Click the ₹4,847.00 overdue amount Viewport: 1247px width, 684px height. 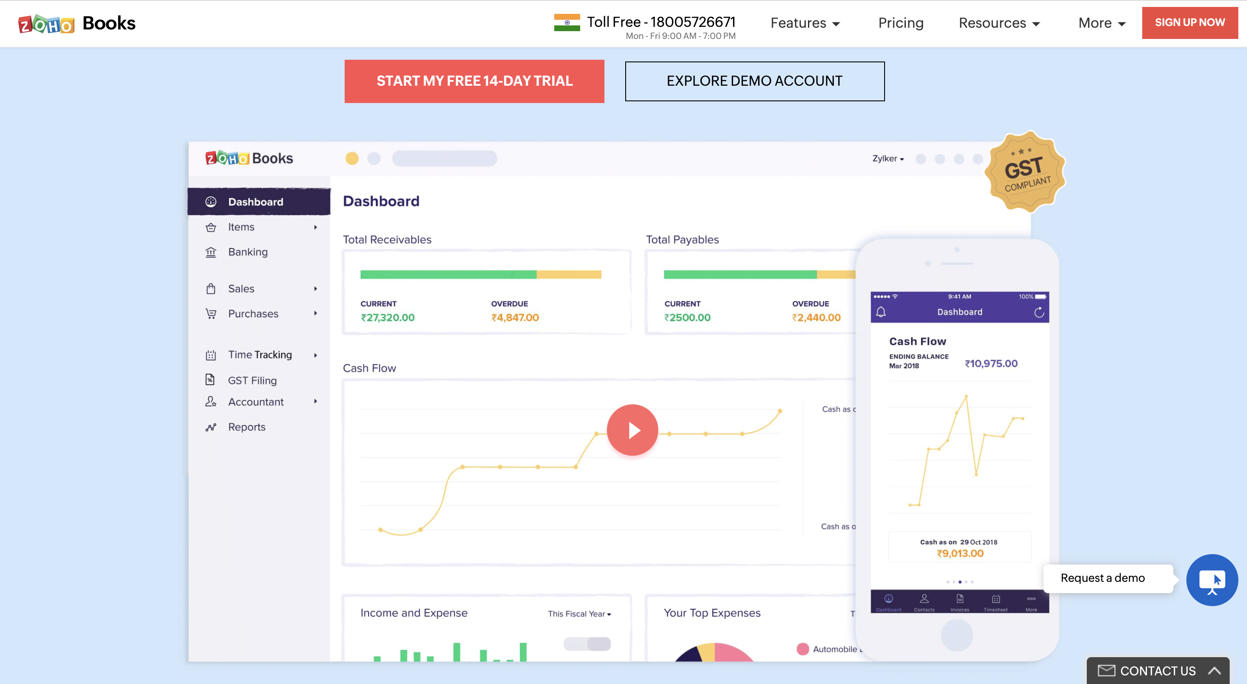coord(514,318)
